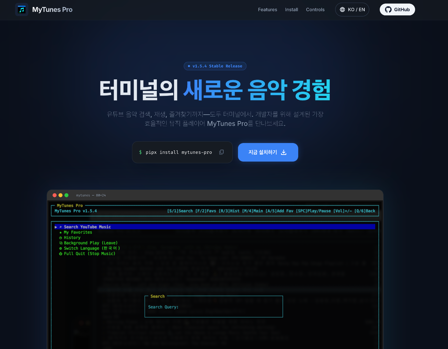The image size is (448, 349).
Task: Select My Favorites in terminal menu
Action: 78,232
